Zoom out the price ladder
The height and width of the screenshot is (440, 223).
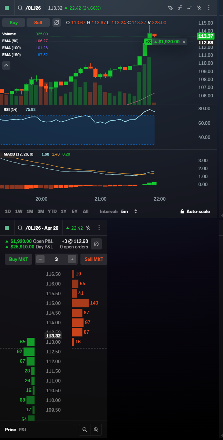point(85,430)
